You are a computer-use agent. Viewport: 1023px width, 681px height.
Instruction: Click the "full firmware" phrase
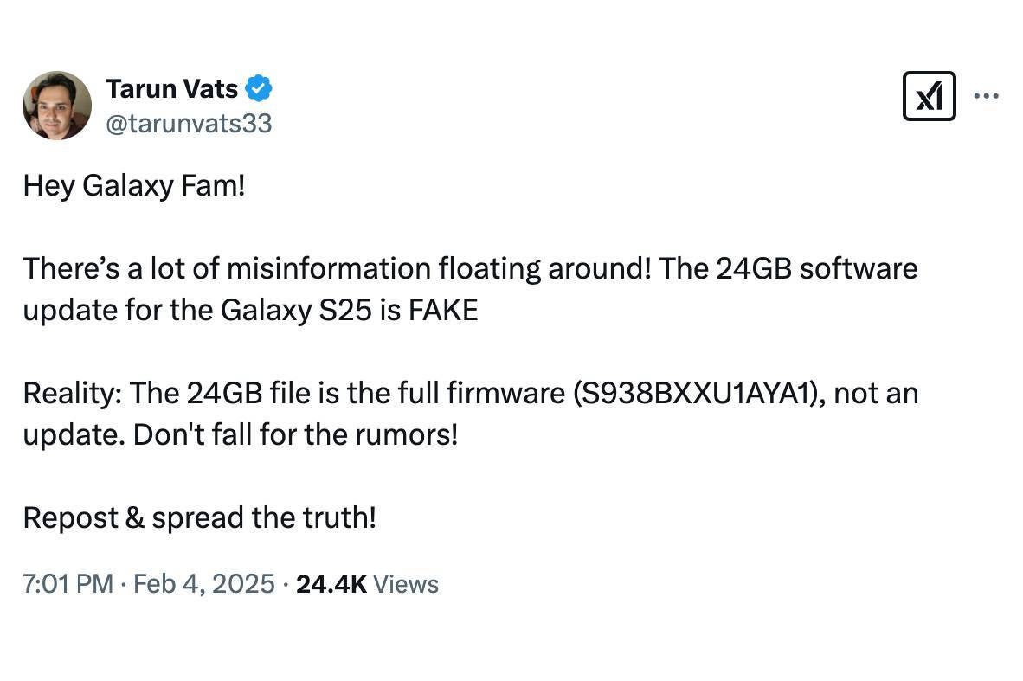click(x=506, y=394)
